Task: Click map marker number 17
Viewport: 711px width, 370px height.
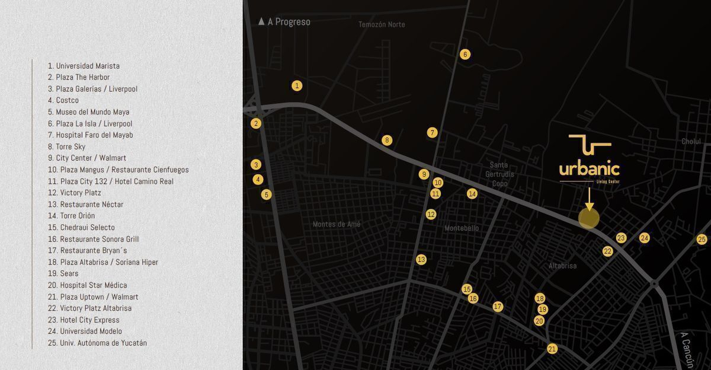Action: 498,307
